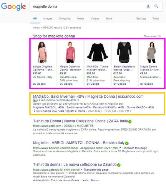Open adidas Originals California T-shirt link
The width and height of the screenshot is (166, 184).
(x=44, y=68)
